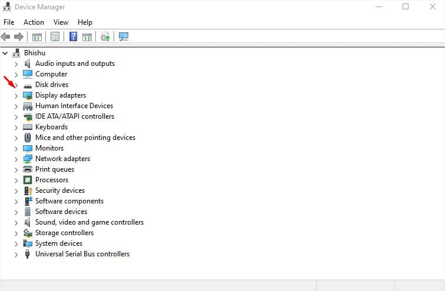The height and width of the screenshot is (291, 445).
Task: Click the Print queues printer icon
Action: pyautogui.click(x=28, y=169)
